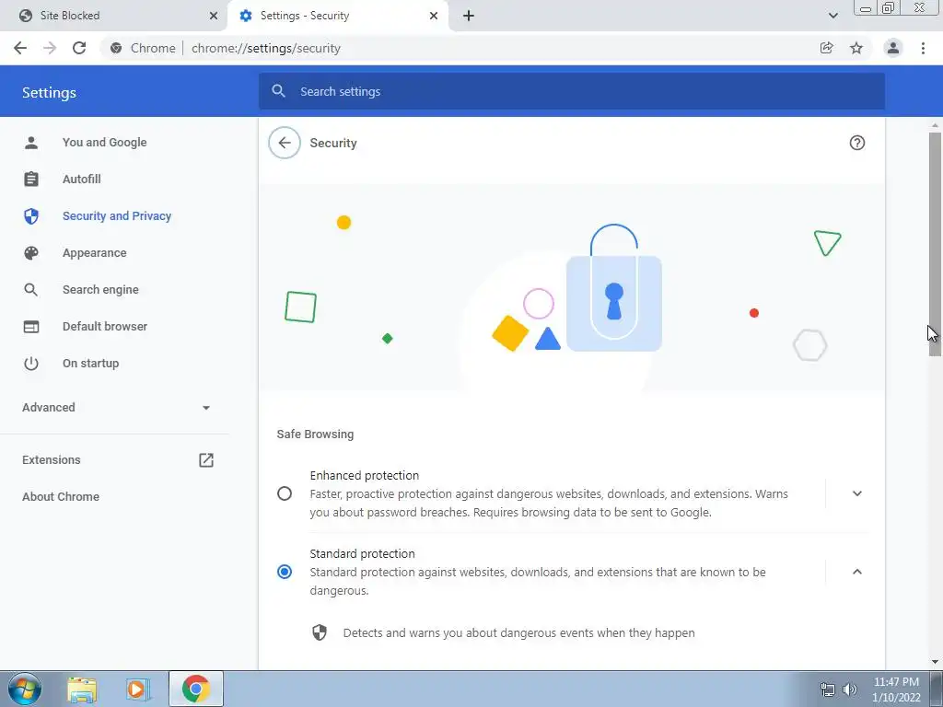Image resolution: width=943 pixels, height=707 pixels.
Task: Go back with the browser back arrow
Action: [x=20, y=48]
